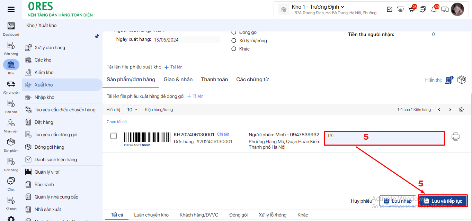Open the Thanh toán tab
This screenshot has width=472, height=221.
coord(214,80)
